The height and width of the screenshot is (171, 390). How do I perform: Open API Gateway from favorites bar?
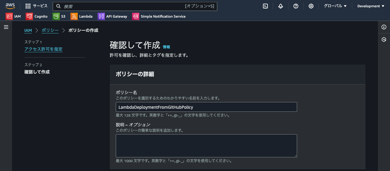click(x=112, y=16)
